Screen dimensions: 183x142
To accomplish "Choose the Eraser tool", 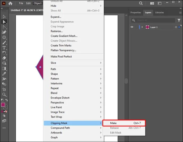I will (x=4, y=58).
